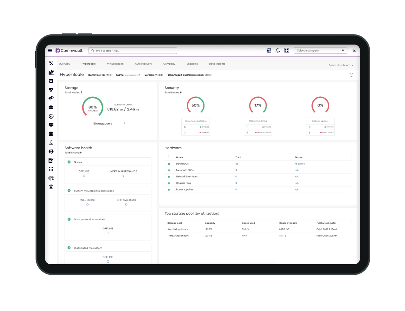The width and height of the screenshot is (405, 311).
Task: Open the HyperScale ellipsis options menu
Action: [x=351, y=75]
